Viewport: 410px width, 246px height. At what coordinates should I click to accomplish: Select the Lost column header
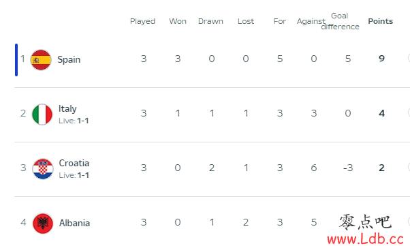tap(246, 21)
